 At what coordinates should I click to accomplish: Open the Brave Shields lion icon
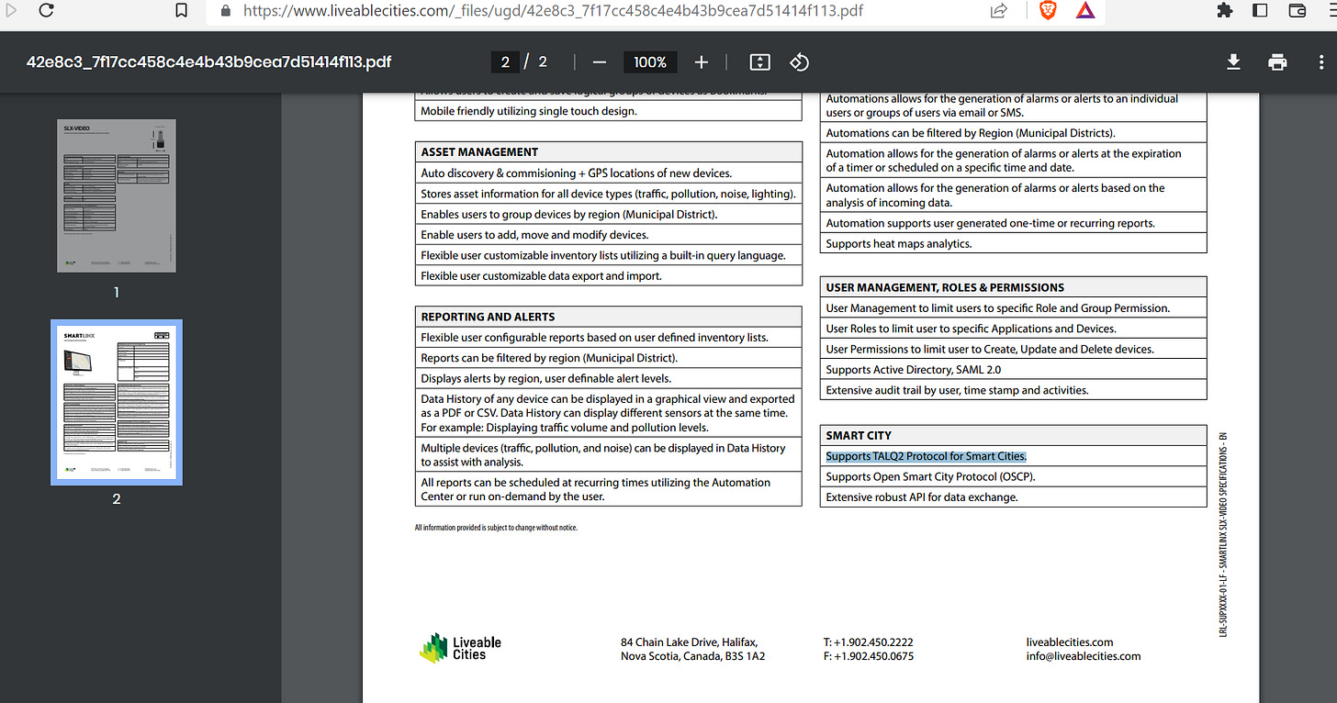[x=1048, y=11]
